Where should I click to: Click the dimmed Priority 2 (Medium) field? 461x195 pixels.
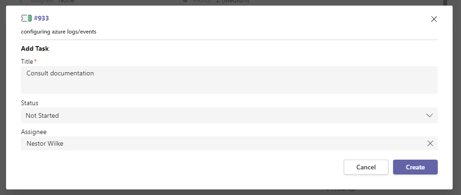[x=221, y=1]
